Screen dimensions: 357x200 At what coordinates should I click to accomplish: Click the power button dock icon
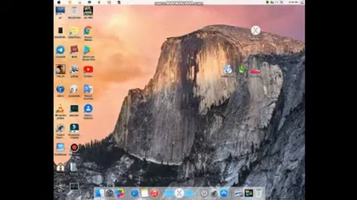click(204, 193)
